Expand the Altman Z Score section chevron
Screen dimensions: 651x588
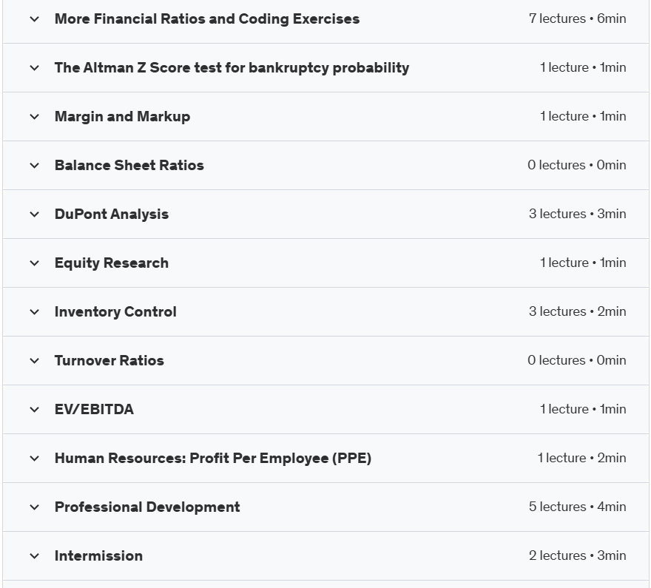click(35, 67)
